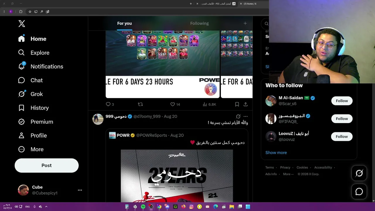Open a new browser tab

pos(191,4)
